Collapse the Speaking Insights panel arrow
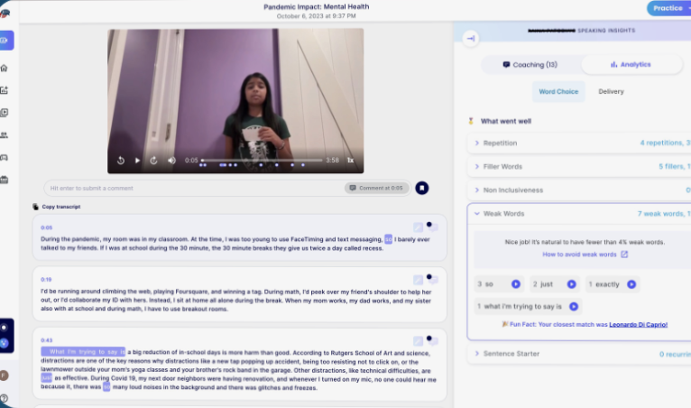691x408 pixels. tap(471, 38)
